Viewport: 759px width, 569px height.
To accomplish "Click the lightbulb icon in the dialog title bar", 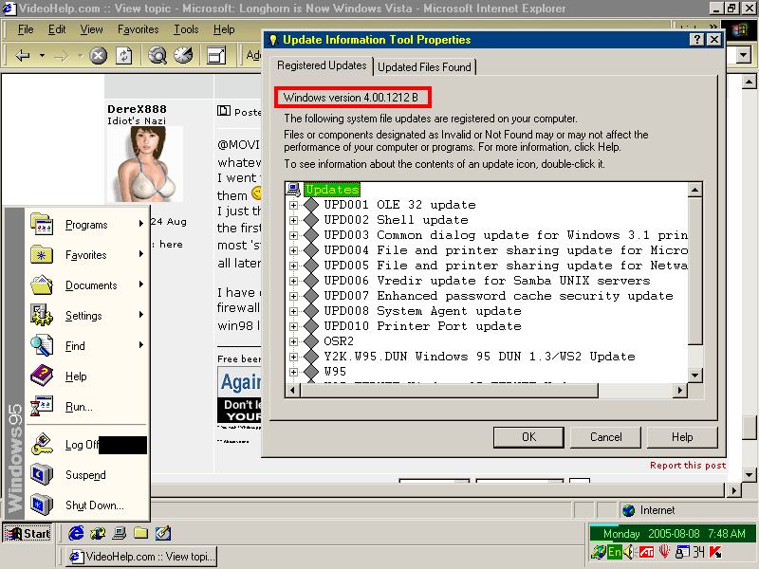I will (x=273, y=40).
